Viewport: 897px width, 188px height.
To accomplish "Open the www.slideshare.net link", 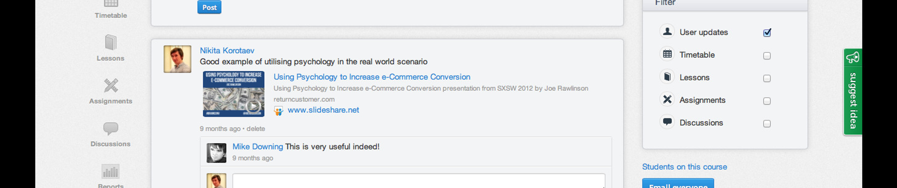I will point(323,110).
